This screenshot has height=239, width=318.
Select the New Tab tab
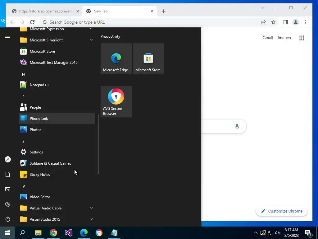point(120,11)
